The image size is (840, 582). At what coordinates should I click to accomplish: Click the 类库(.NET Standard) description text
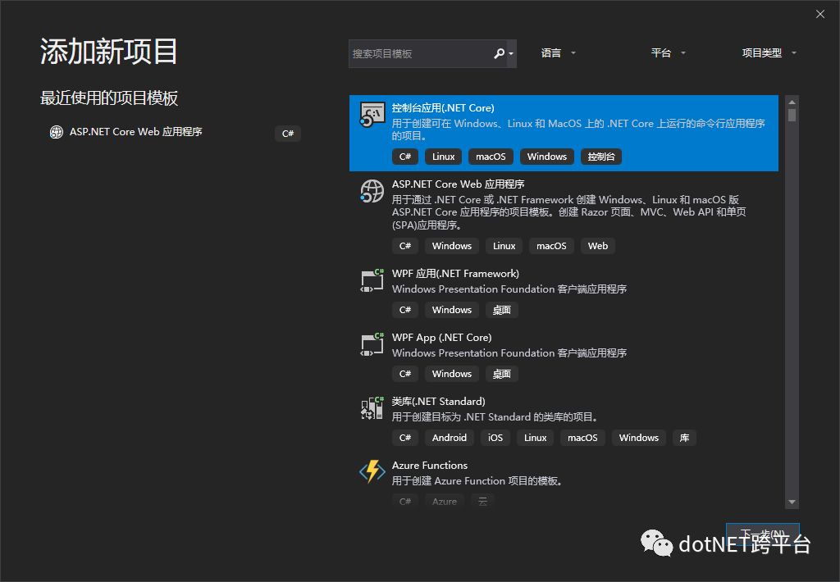495,417
